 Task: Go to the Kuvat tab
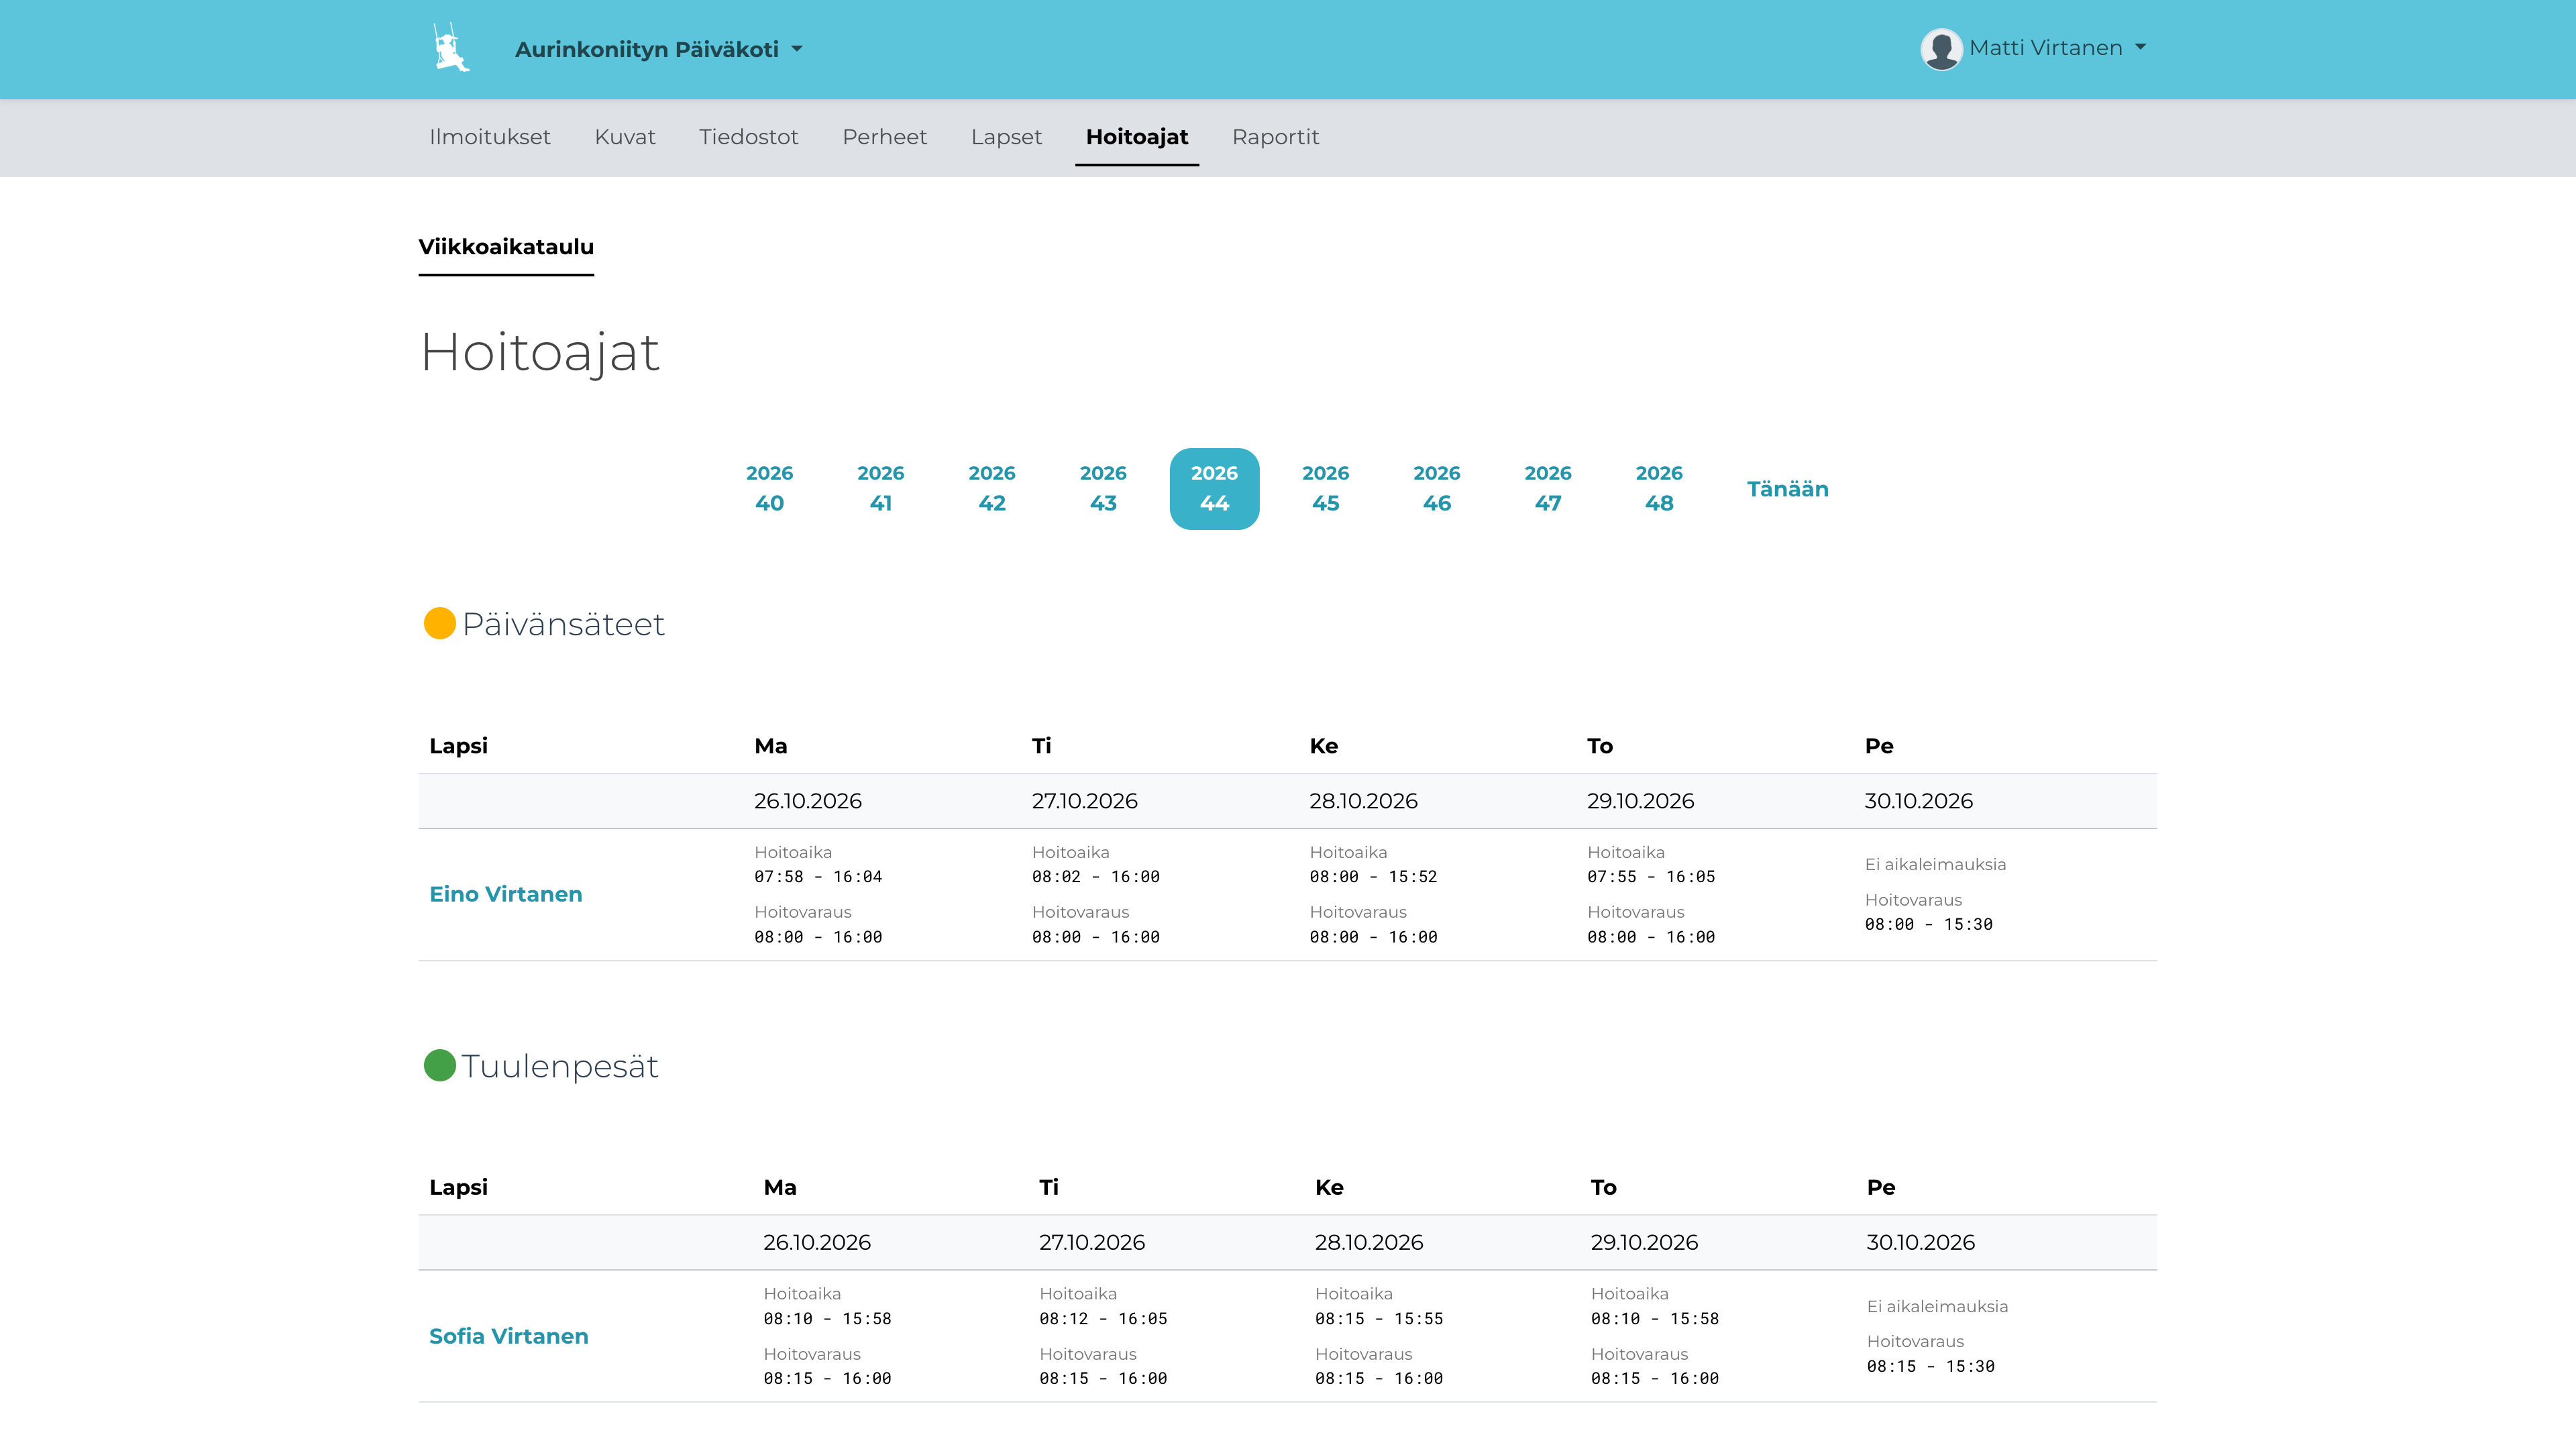point(625,137)
